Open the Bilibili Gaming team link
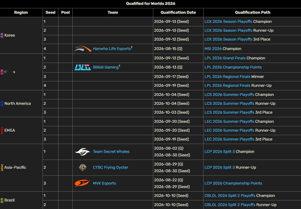This screenshot has height=209, width=301. tap(106, 67)
